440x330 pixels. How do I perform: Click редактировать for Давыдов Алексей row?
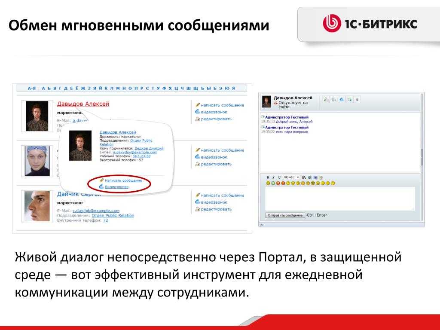216,119
